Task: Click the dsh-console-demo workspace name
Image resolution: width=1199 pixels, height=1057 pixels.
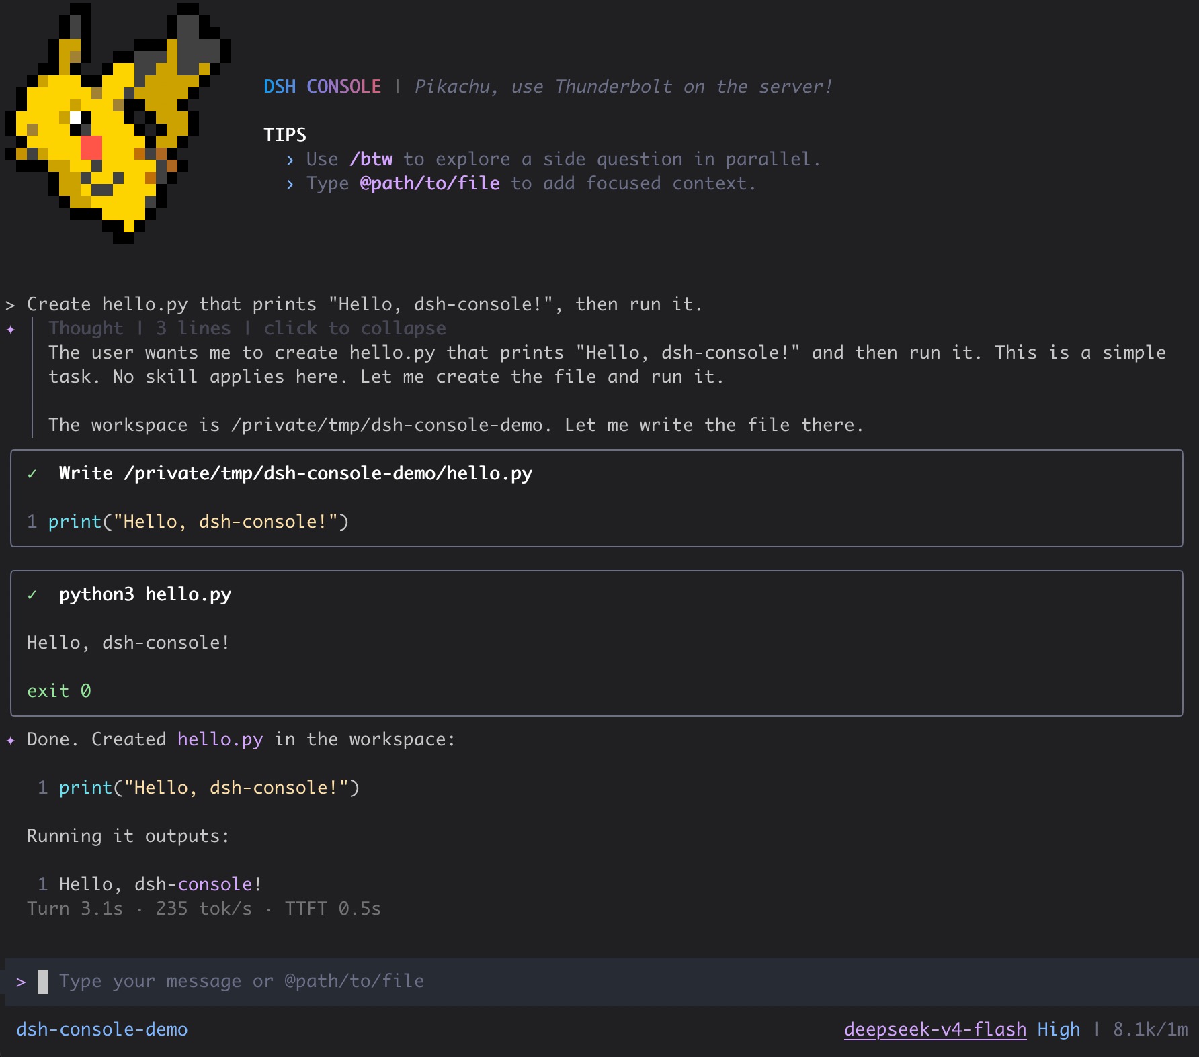Action: tap(102, 1029)
